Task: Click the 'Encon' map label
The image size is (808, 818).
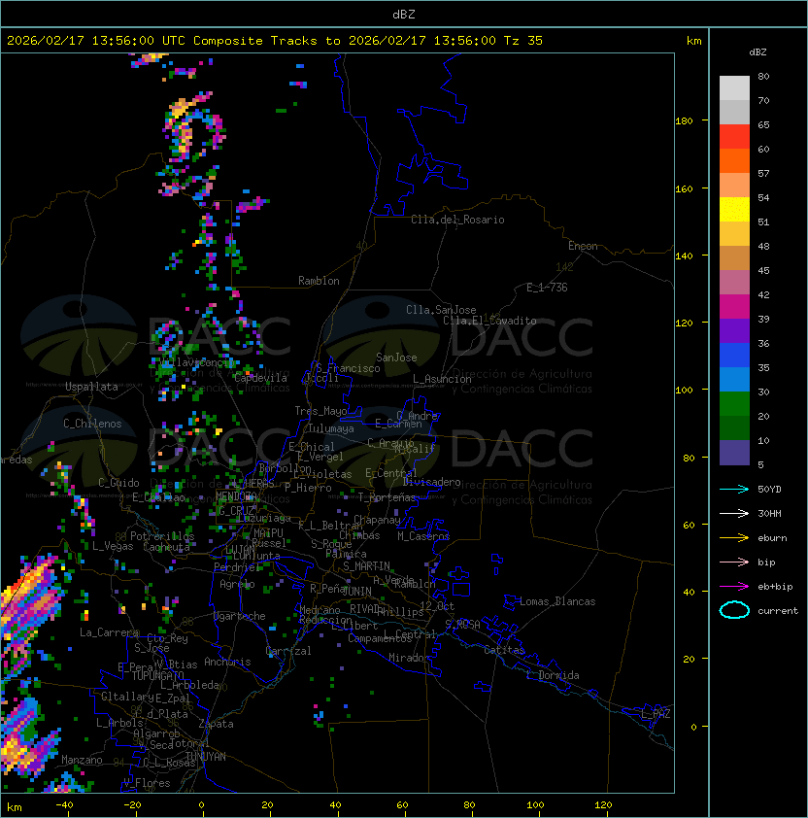Action: 583,246
